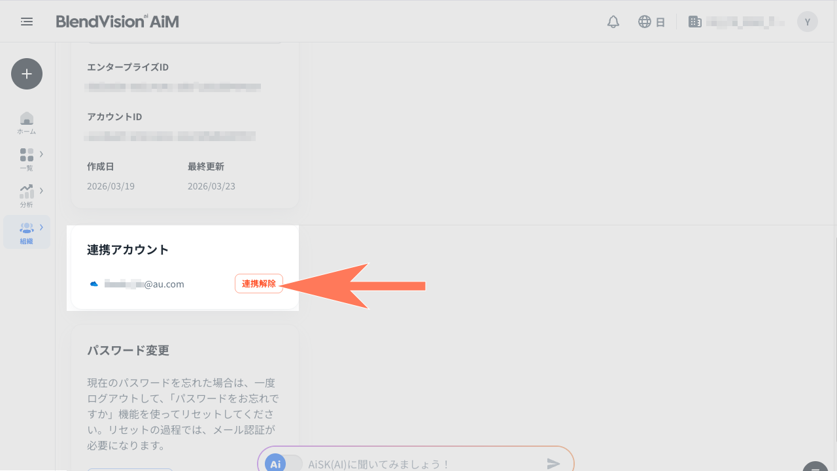Click the エンタープライズID label
Screen dimensions: 837x471
(128, 67)
